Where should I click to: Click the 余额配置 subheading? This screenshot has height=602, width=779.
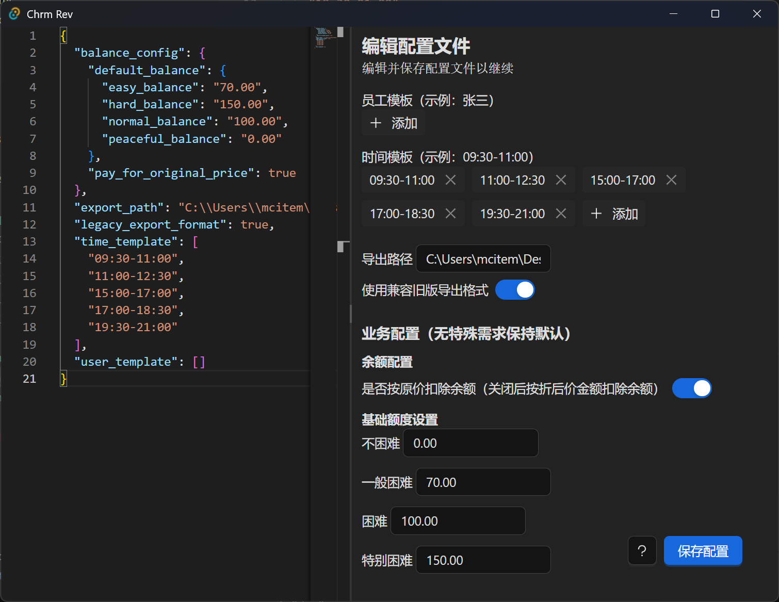387,362
